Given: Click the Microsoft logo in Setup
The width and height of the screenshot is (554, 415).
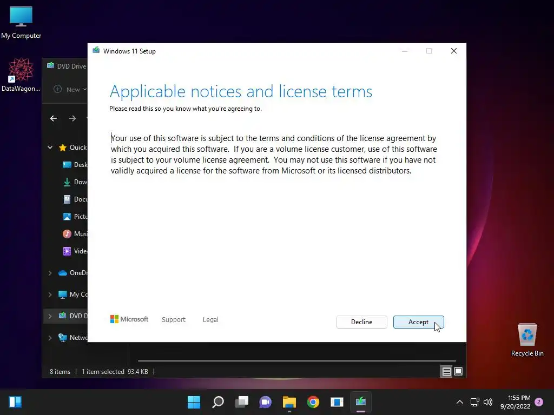Looking at the screenshot, I should click(129, 319).
